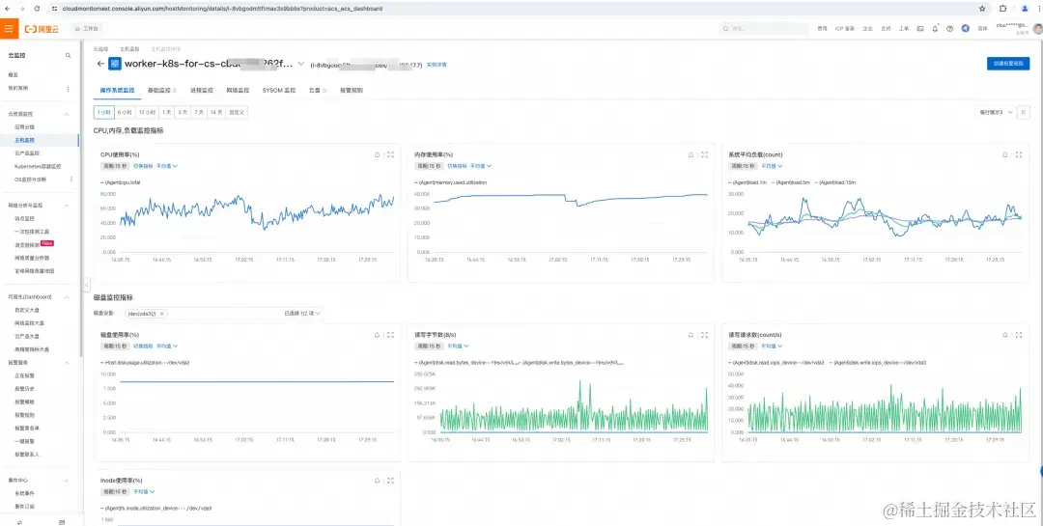The image size is (1043, 526).
Task: Open 平均值 dropdown on 读写字节数 chart
Action: coord(458,346)
